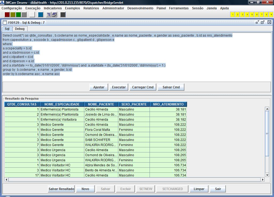Open the Ajuda menu
274x197 pixels.
[x=224, y=8]
